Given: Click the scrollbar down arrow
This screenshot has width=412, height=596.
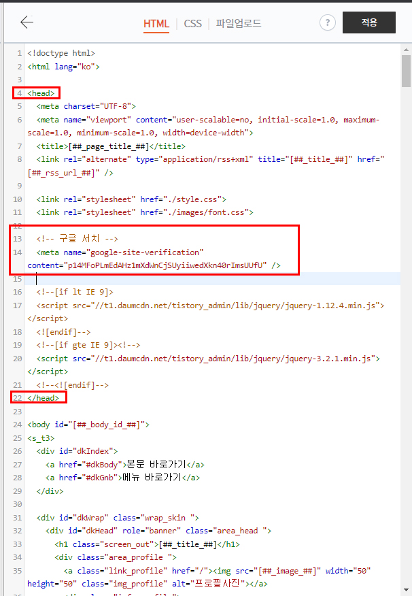Looking at the screenshot, I should 406,591.
